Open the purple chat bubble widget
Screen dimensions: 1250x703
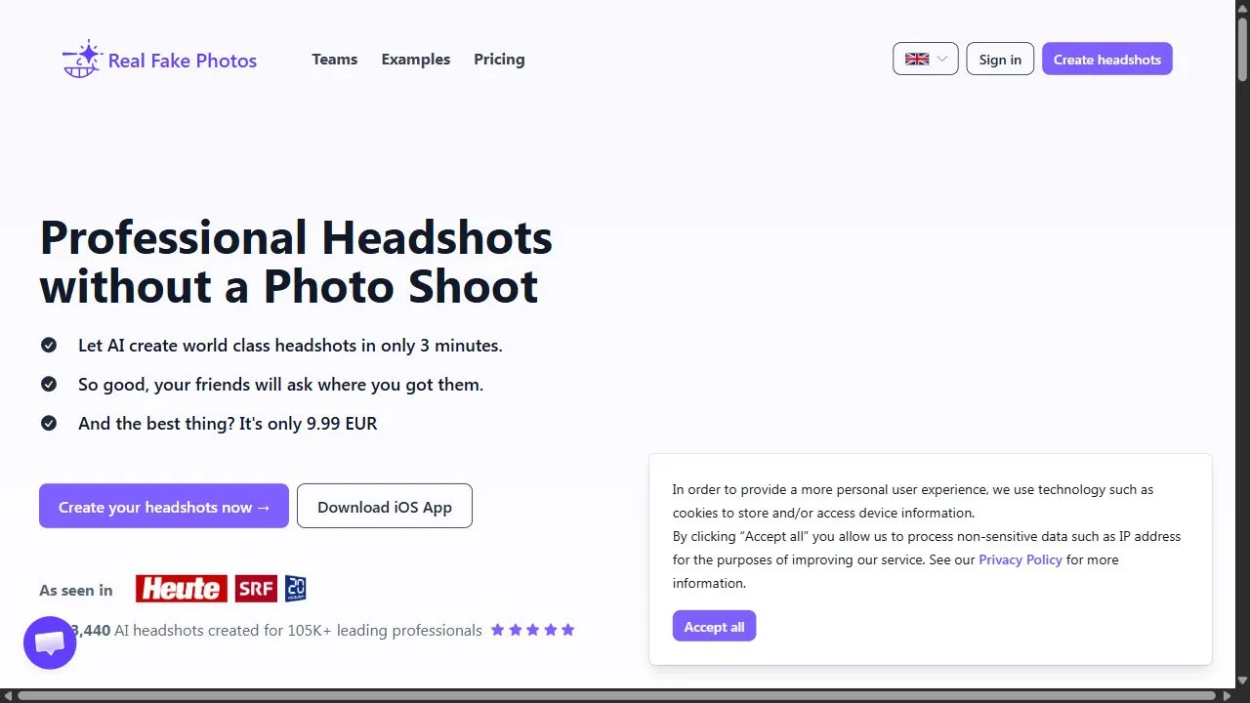[50, 642]
